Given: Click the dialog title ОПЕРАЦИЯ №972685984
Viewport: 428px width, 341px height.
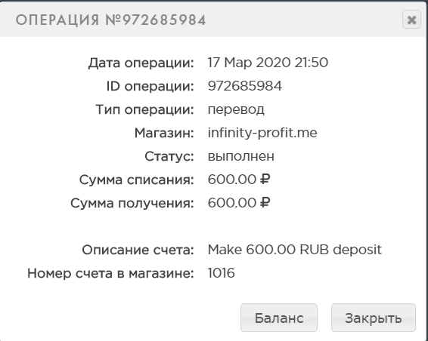Looking at the screenshot, I should point(110,20).
